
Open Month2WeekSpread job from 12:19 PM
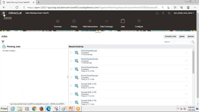(x=89, y=67)
